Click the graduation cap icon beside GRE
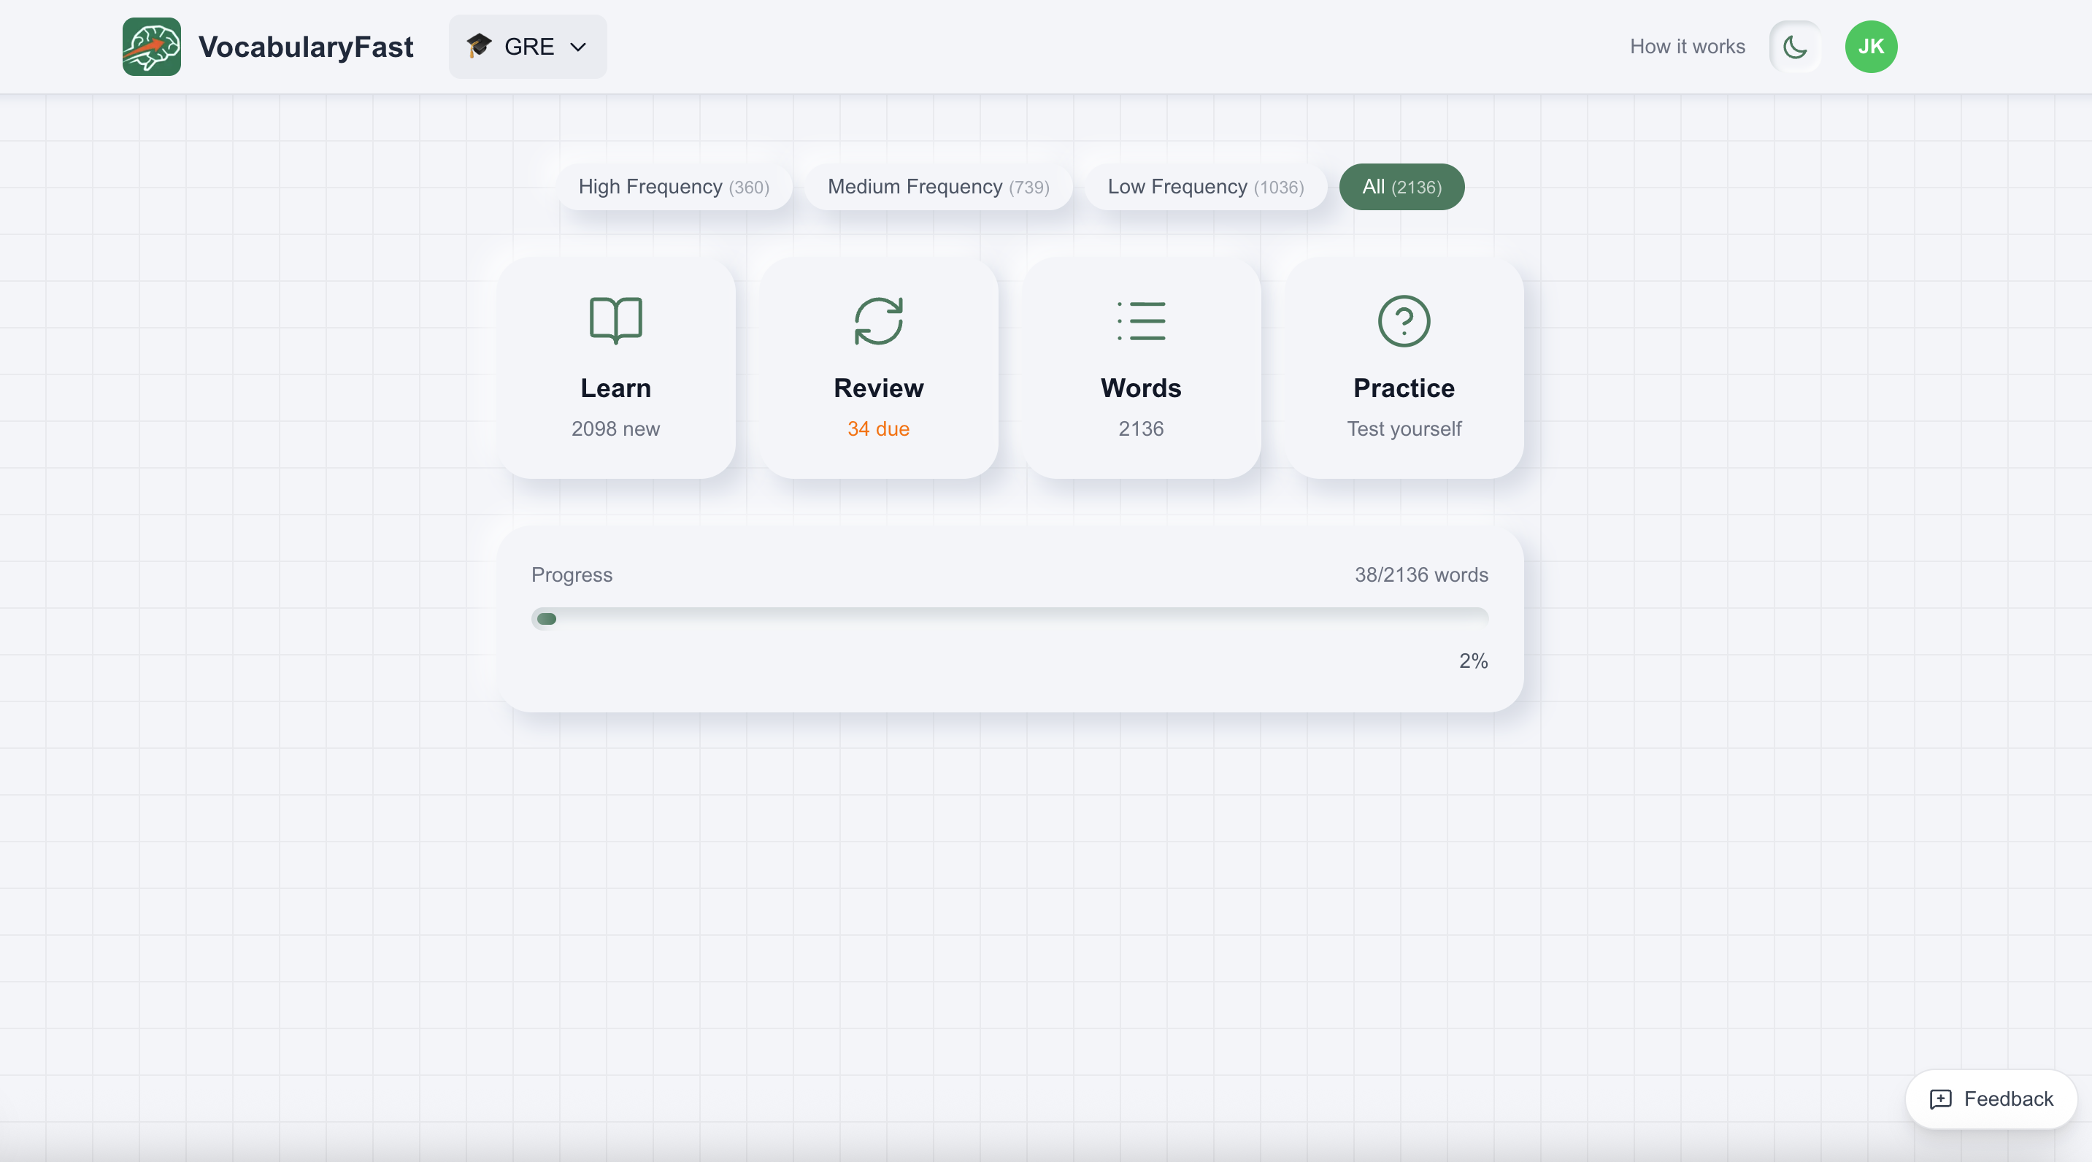Image resolution: width=2092 pixels, height=1162 pixels. pyautogui.click(x=478, y=46)
